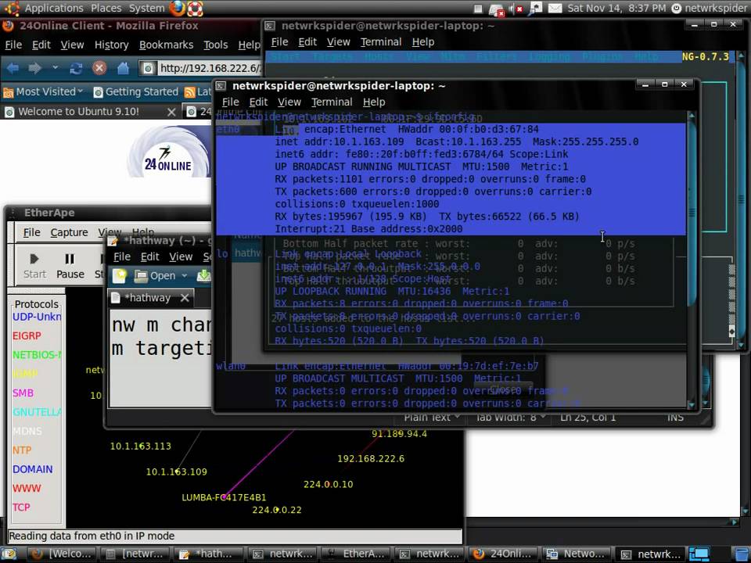Open Help menu in front terminal window
The height and width of the screenshot is (563, 751).
(374, 102)
